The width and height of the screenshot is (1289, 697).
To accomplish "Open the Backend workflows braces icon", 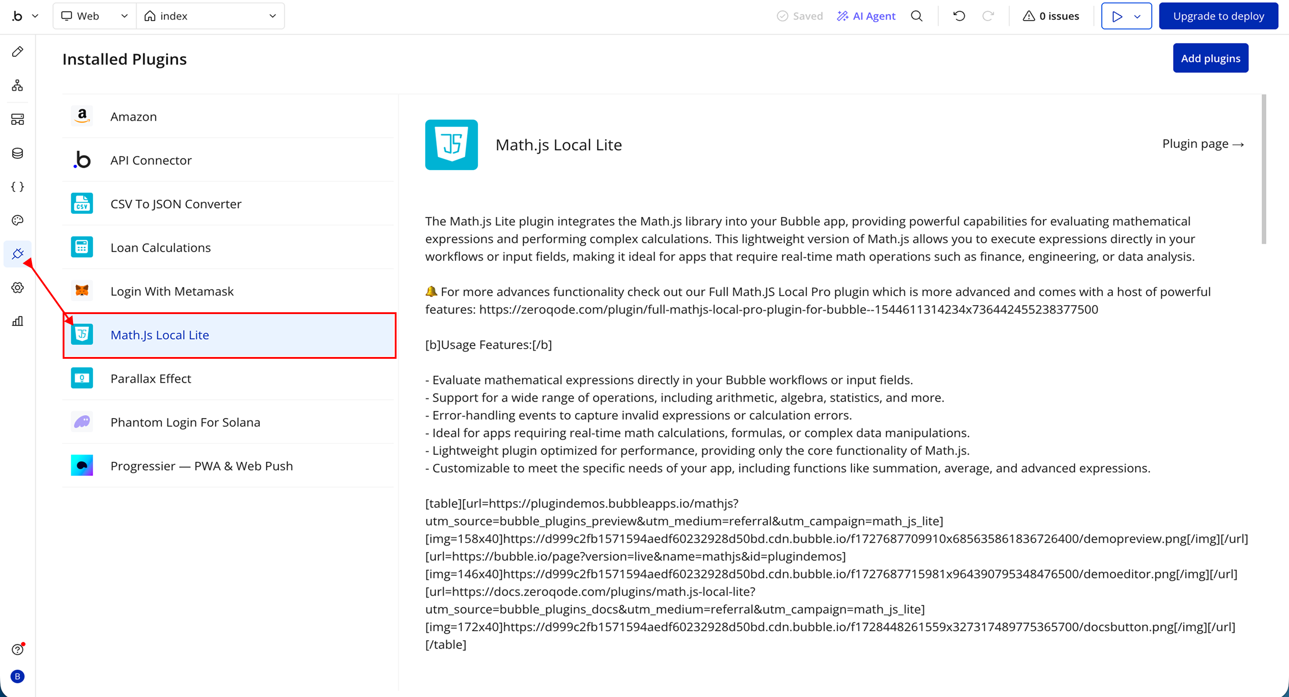I will click(x=17, y=187).
